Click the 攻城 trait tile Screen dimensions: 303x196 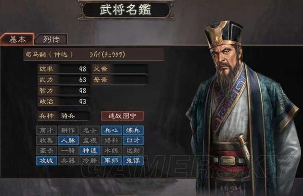tap(46, 160)
